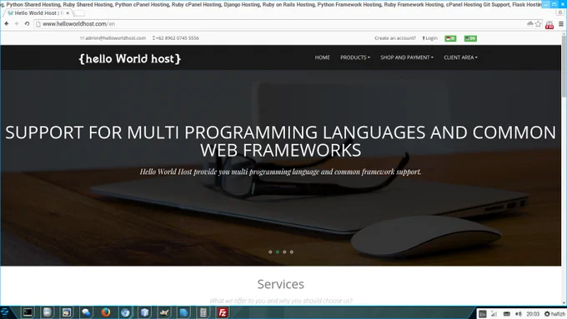This screenshot has height=319, width=567.
Task: Go back using browser back arrow
Action: coord(7,24)
